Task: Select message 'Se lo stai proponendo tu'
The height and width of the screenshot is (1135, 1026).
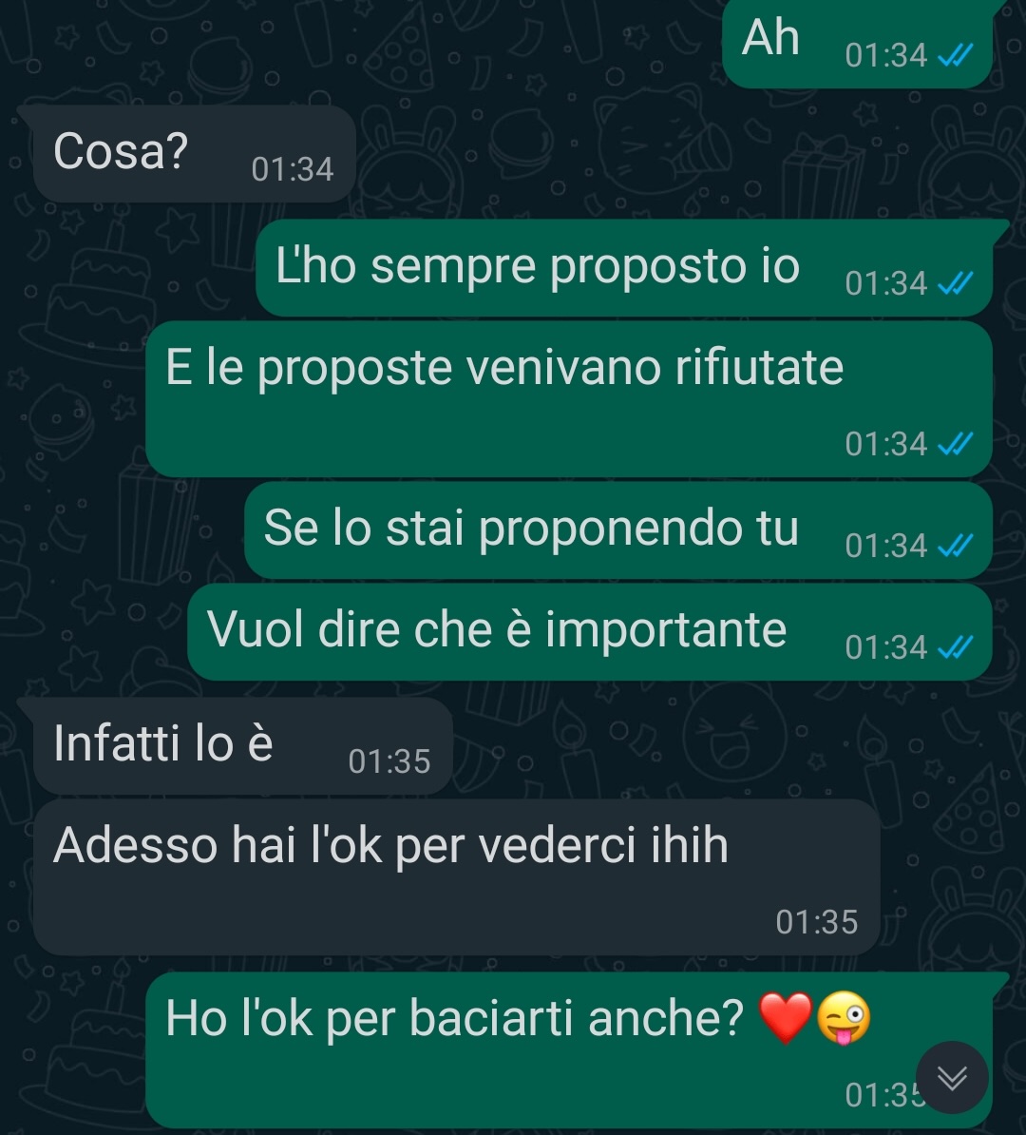Action: pos(617,529)
